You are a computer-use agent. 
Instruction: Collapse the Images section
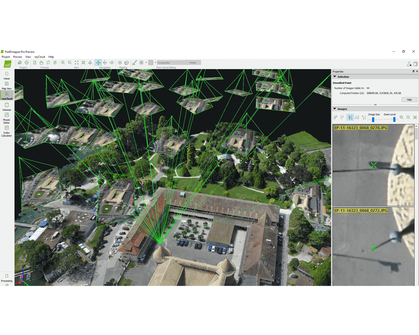[334, 109]
